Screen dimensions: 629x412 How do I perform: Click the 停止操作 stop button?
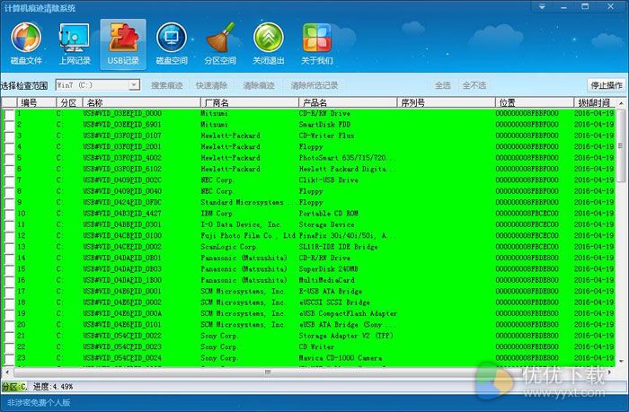pos(607,85)
